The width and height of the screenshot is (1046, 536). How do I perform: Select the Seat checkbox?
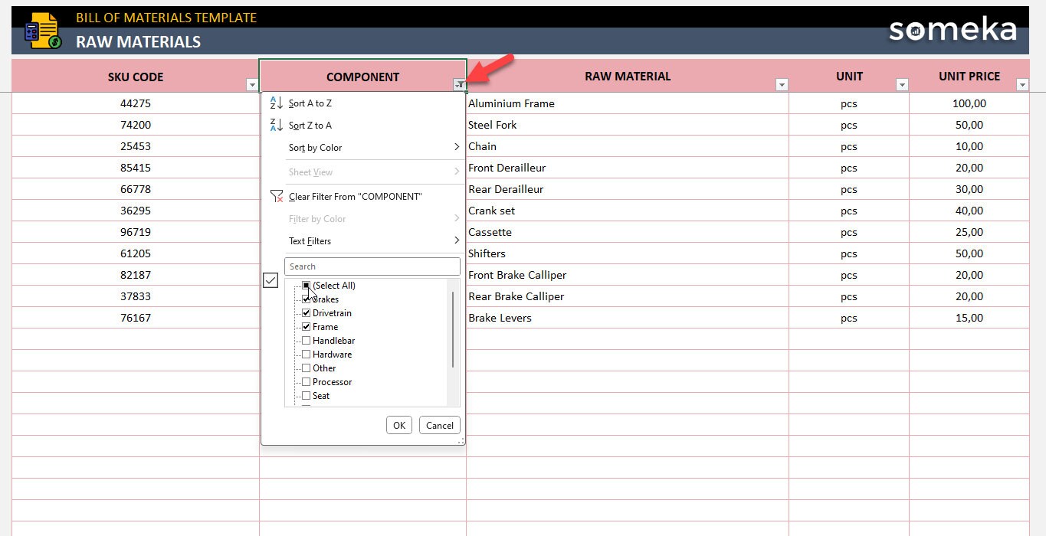[x=307, y=396]
